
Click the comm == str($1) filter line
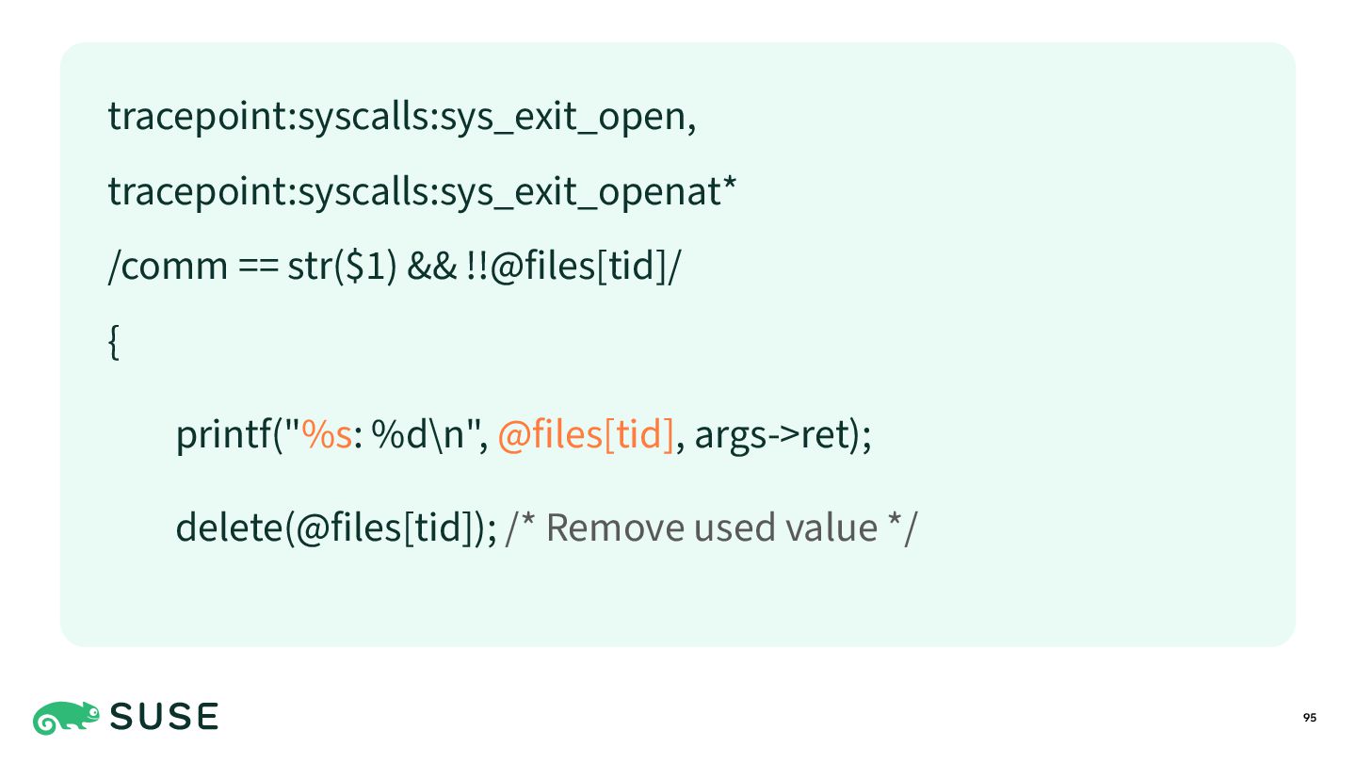[x=394, y=267]
